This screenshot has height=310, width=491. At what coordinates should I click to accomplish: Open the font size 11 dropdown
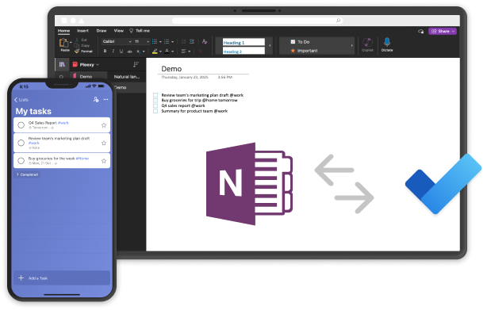point(148,41)
